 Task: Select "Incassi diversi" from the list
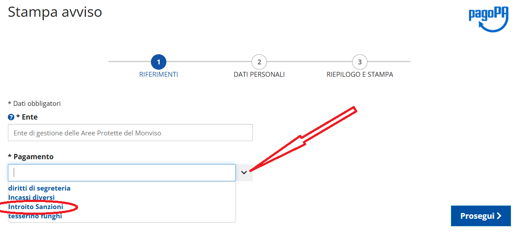[x=31, y=197]
